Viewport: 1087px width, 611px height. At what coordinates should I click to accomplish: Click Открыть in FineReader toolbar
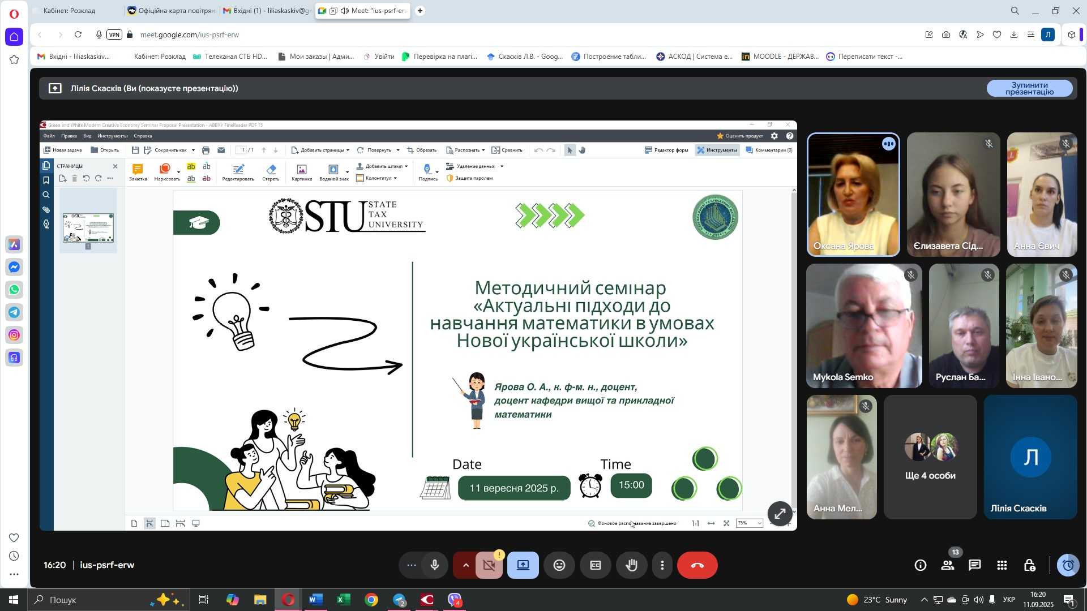(x=105, y=150)
